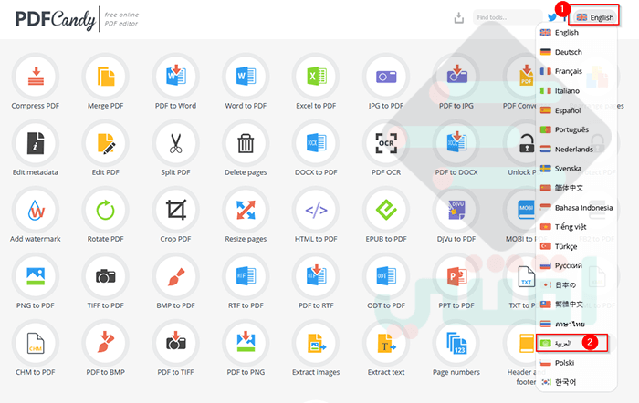This screenshot has height=403, width=639.
Task: Focus the Find tools search field
Action: tap(508, 17)
